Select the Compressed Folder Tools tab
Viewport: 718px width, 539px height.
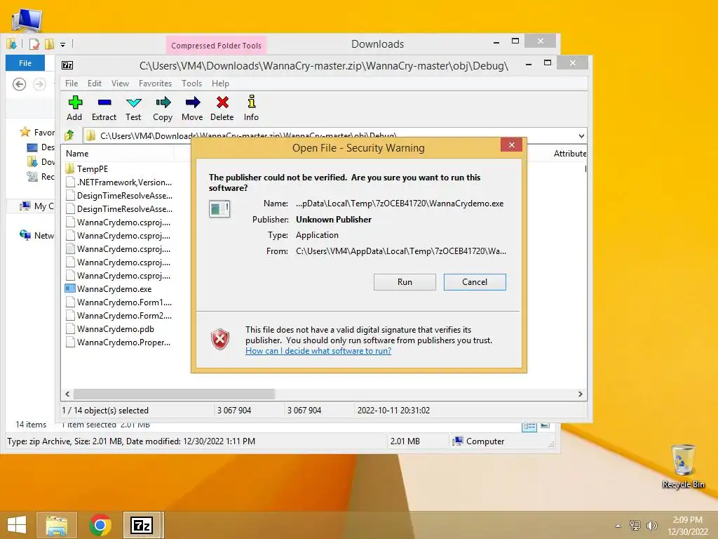[216, 46]
